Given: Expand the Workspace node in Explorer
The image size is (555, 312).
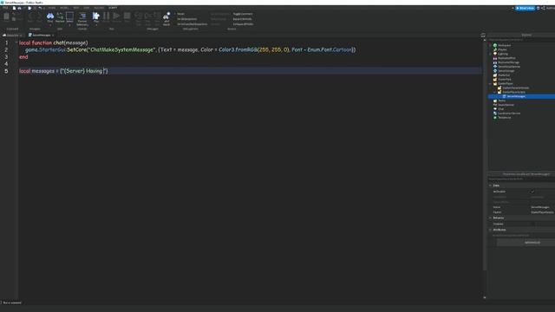Looking at the screenshot, I should pyautogui.click(x=491, y=45).
